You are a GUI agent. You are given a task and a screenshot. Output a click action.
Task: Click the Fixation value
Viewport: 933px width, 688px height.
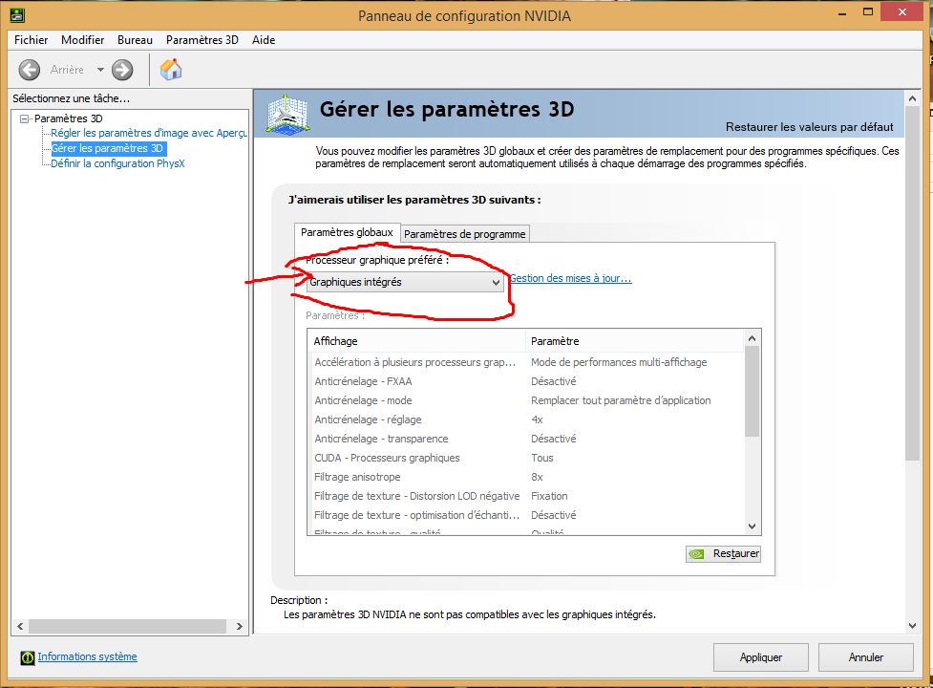pyautogui.click(x=549, y=496)
